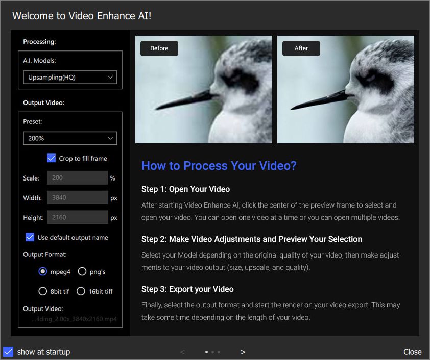
Task: Click the After label badge
Action: click(x=301, y=48)
